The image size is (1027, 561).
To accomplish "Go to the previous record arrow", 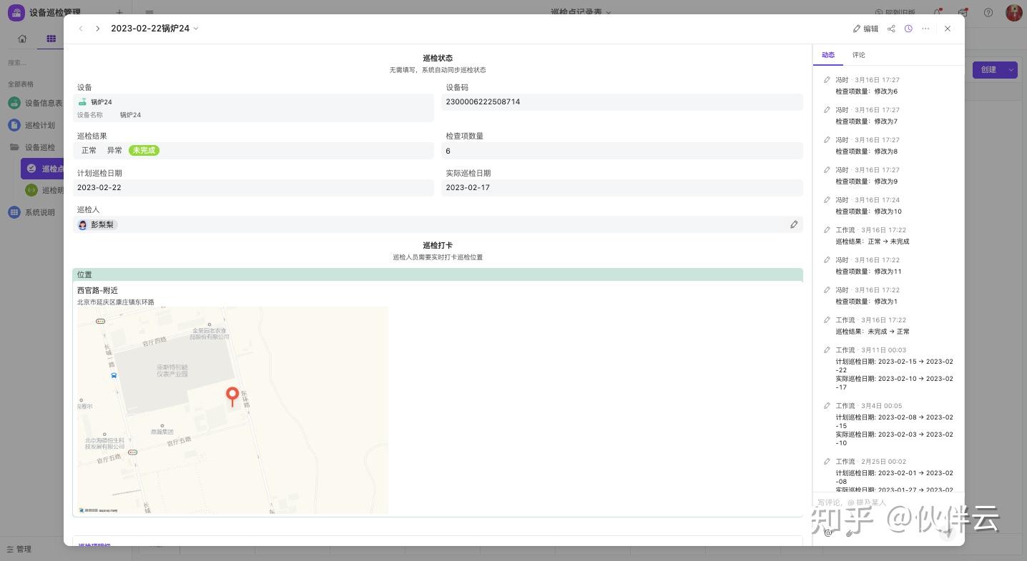I will pos(81,29).
